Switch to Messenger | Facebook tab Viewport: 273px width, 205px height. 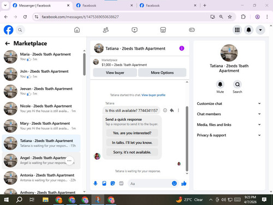point(41,5)
